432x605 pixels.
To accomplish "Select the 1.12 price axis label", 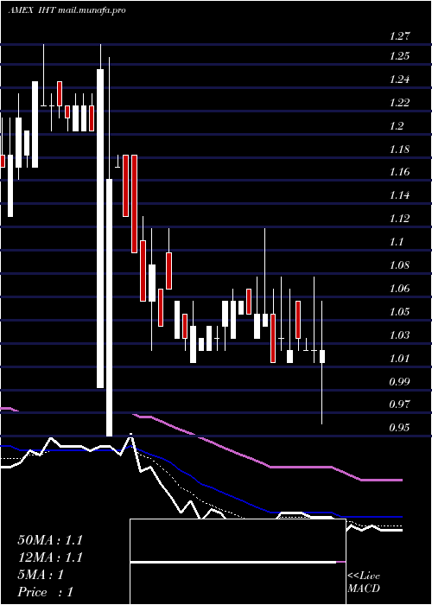I will 399,219.
